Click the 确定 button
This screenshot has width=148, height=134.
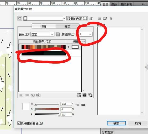pyautogui.click(x=116, y=123)
